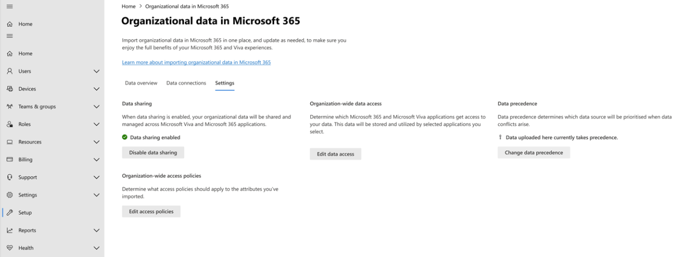Expand the Settings section chevron in sidebar

pyautogui.click(x=97, y=195)
